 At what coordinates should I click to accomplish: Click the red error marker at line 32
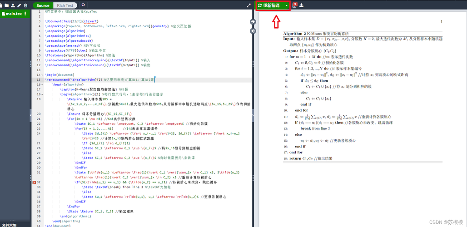point(35,182)
